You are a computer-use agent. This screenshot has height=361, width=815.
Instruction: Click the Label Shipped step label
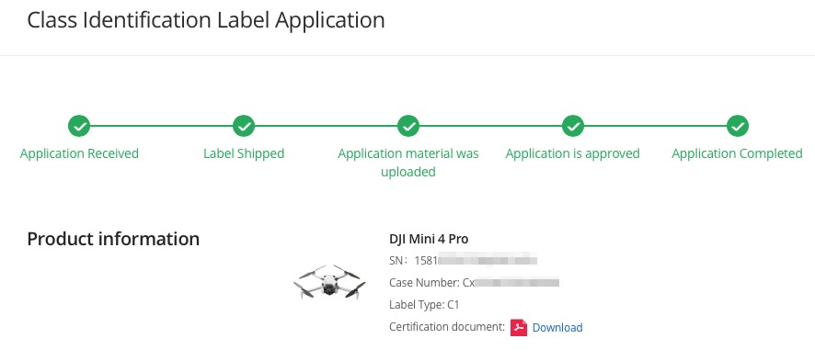(244, 154)
